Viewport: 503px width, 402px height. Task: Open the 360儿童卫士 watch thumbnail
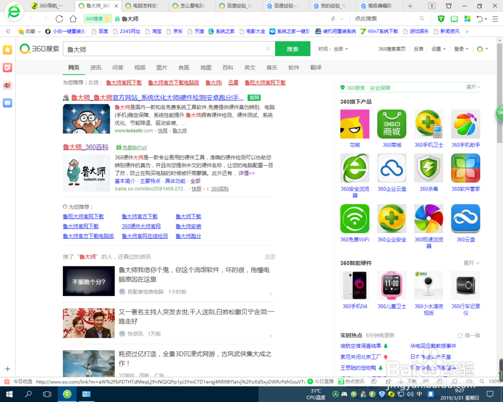click(x=392, y=285)
